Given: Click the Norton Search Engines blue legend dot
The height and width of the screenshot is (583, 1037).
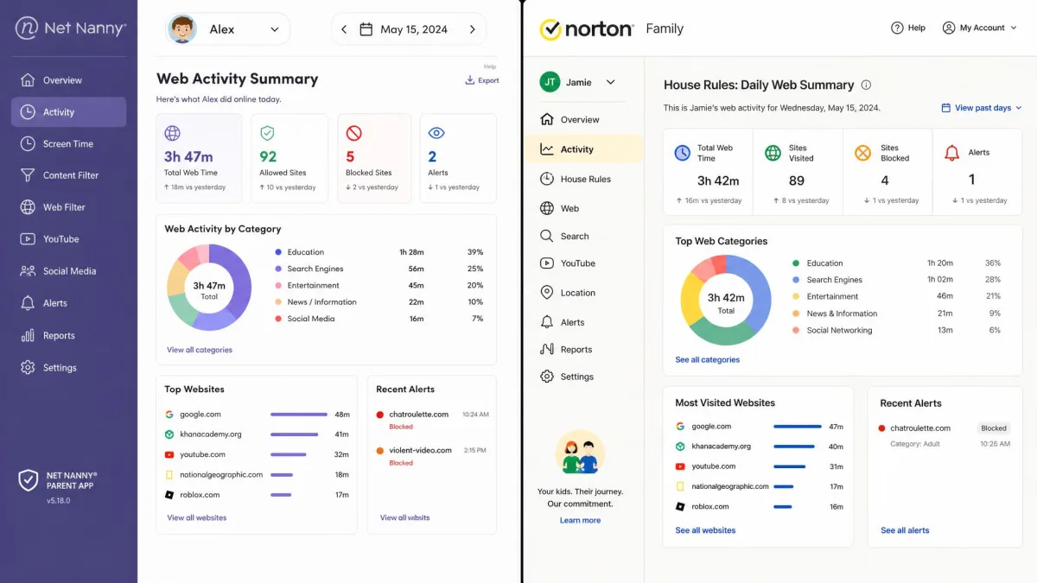Looking at the screenshot, I should pyautogui.click(x=796, y=280).
